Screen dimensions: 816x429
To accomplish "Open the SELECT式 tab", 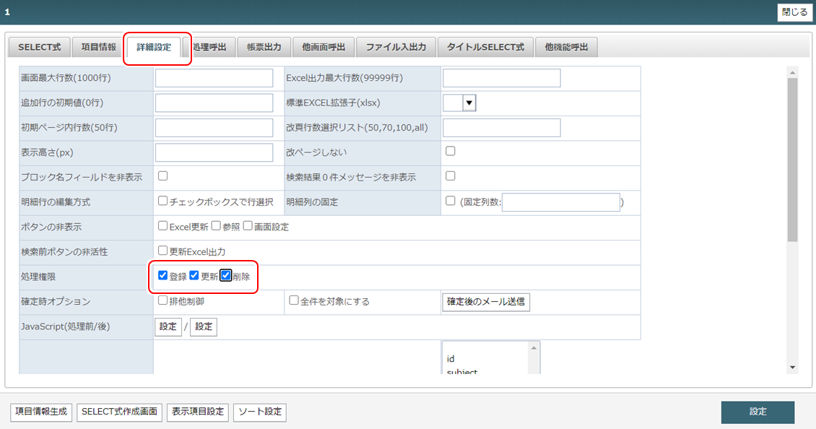I will coord(40,47).
